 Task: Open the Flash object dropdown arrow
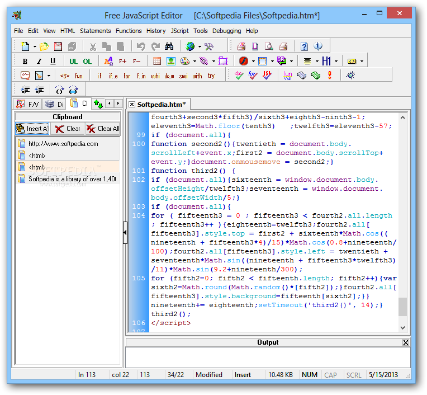tap(253, 62)
